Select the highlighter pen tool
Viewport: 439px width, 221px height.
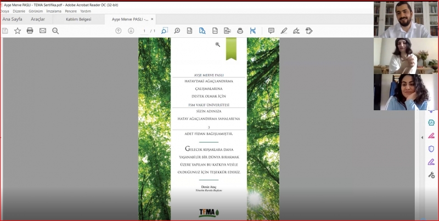click(284, 31)
